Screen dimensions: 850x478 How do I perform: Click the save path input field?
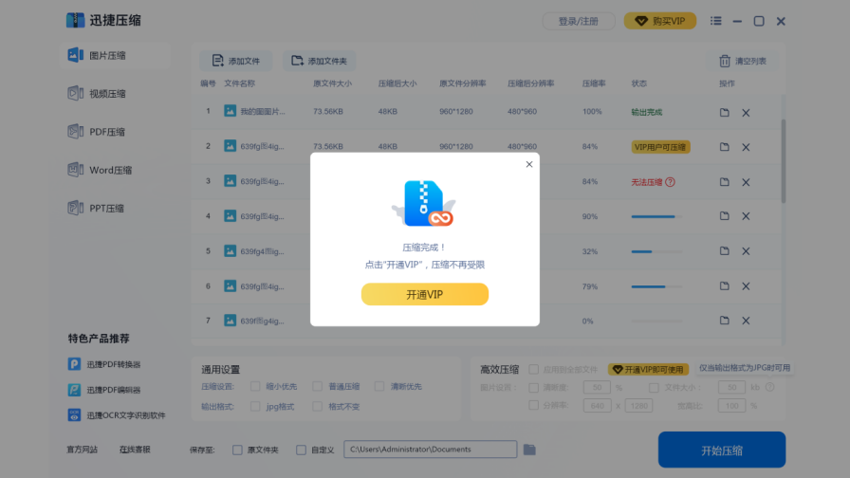(x=430, y=450)
